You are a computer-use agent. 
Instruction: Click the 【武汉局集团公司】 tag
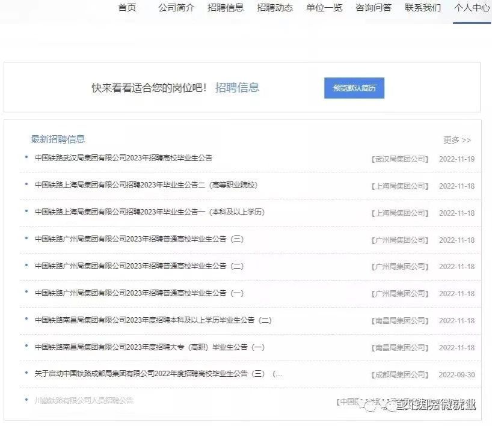click(x=400, y=159)
